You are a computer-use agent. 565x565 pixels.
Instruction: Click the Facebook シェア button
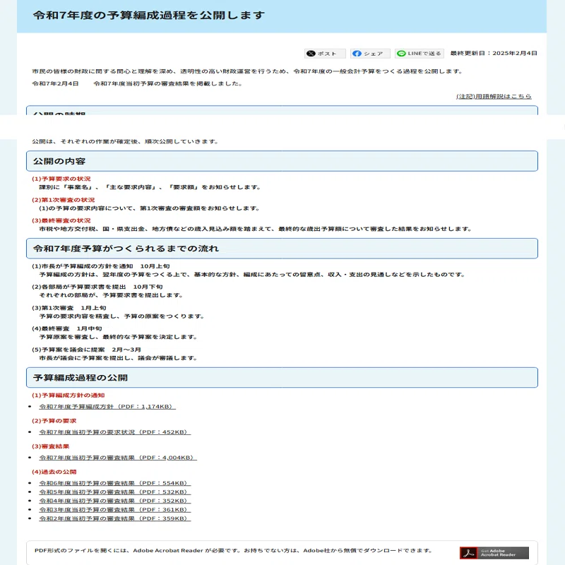(370, 54)
